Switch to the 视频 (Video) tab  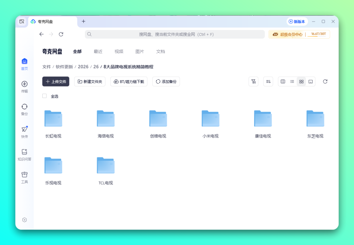tap(119, 51)
